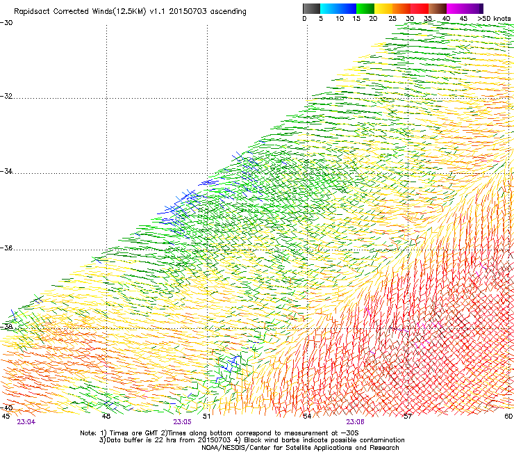Click the longitude label 54
The image size is (514, 452).
307,417
